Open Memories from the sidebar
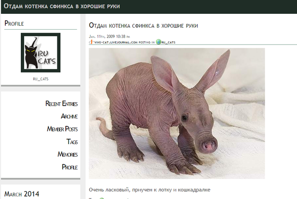This screenshot has height=199, width=297. pyautogui.click(x=67, y=155)
